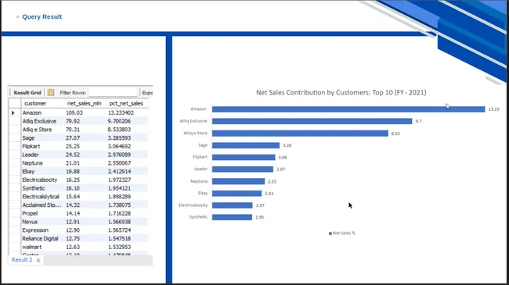This screenshot has width=509, height=285.
Task: Select the Amazon bar in chart
Action: tap(348, 109)
